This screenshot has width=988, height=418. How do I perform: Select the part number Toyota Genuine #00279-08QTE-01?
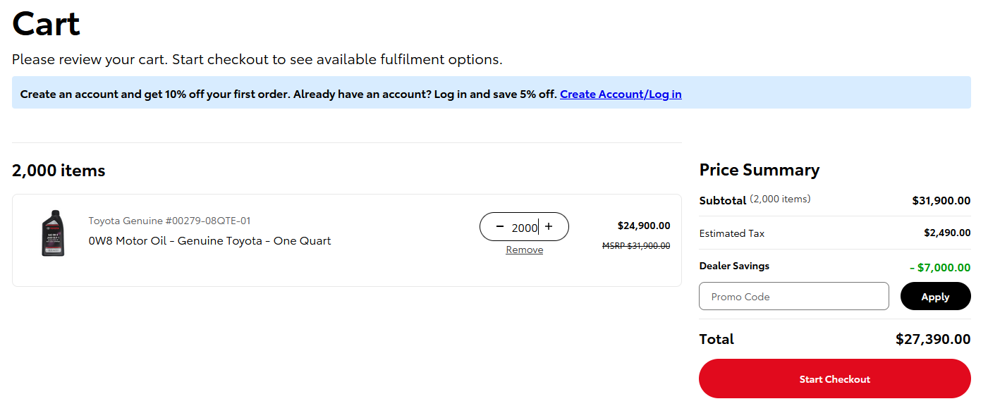click(169, 221)
